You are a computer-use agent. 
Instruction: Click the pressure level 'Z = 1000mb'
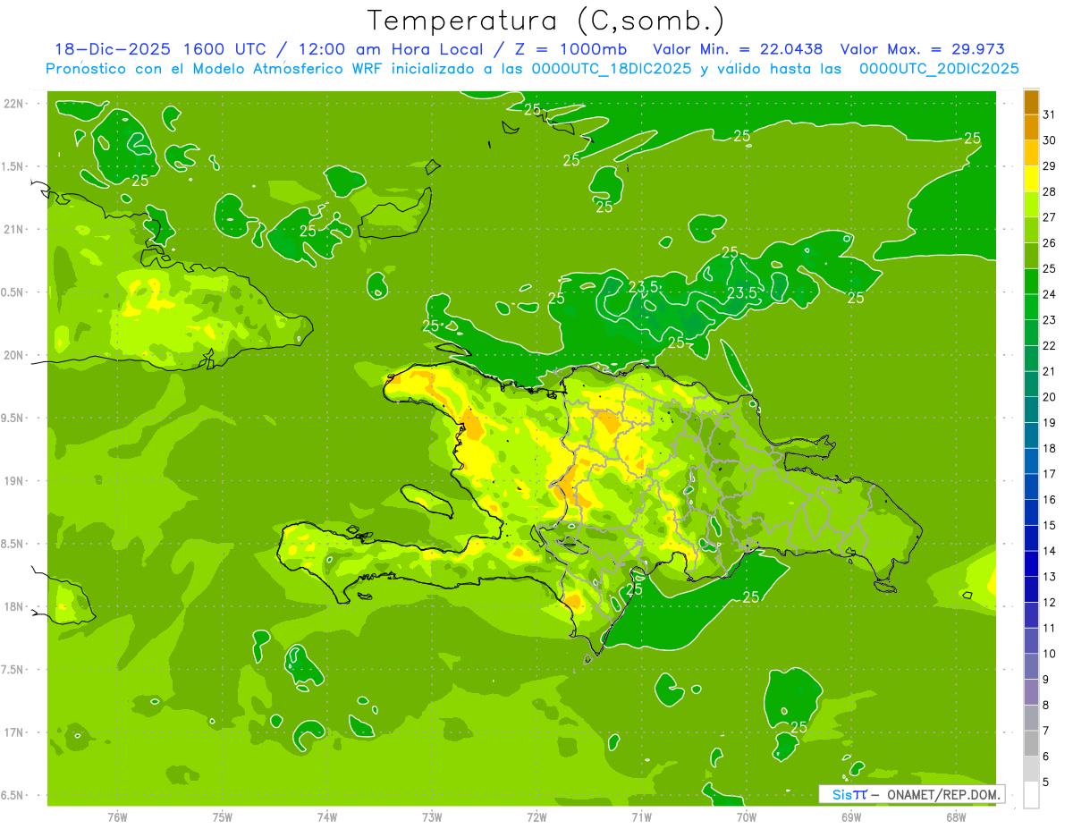[x=570, y=49]
